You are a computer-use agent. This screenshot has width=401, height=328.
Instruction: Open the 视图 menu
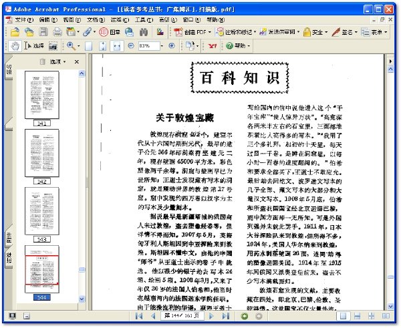(x=72, y=19)
